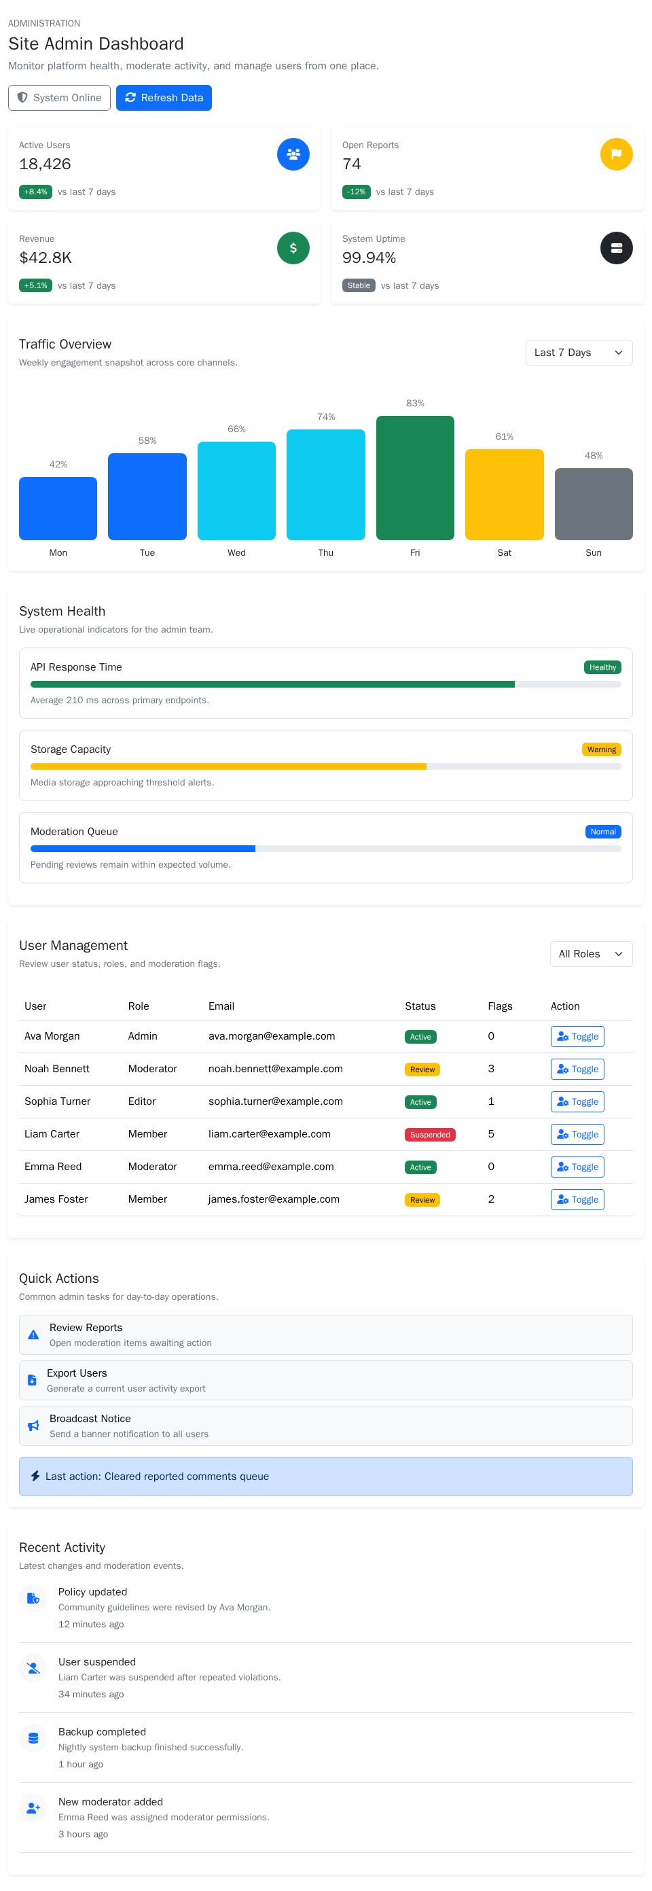The image size is (652, 1891).
Task: Click the $42.8K revenue value
Action: (46, 258)
